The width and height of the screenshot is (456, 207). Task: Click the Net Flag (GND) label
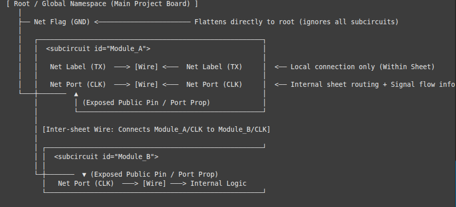pos(62,22)
